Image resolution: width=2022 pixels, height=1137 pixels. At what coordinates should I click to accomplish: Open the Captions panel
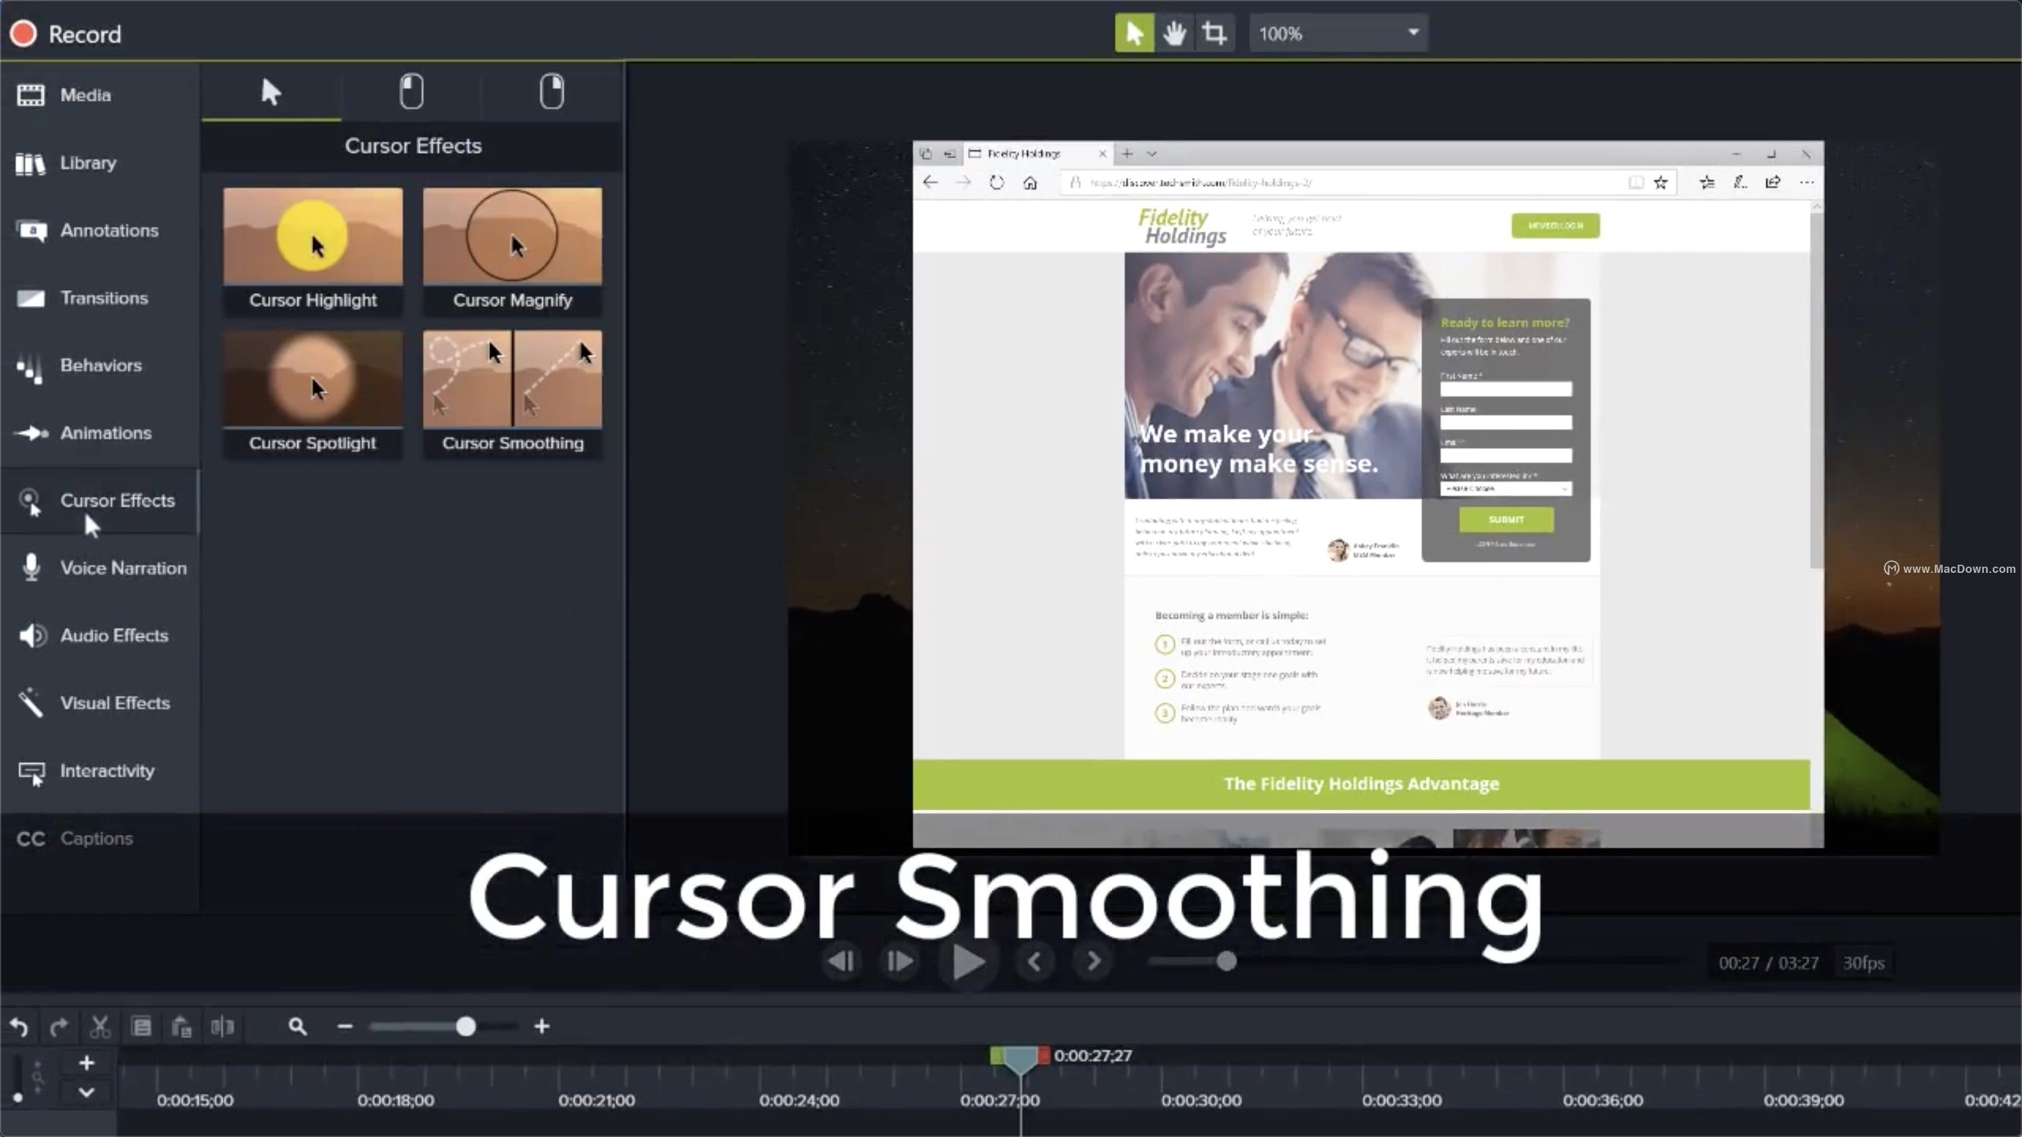click(96, 838)
